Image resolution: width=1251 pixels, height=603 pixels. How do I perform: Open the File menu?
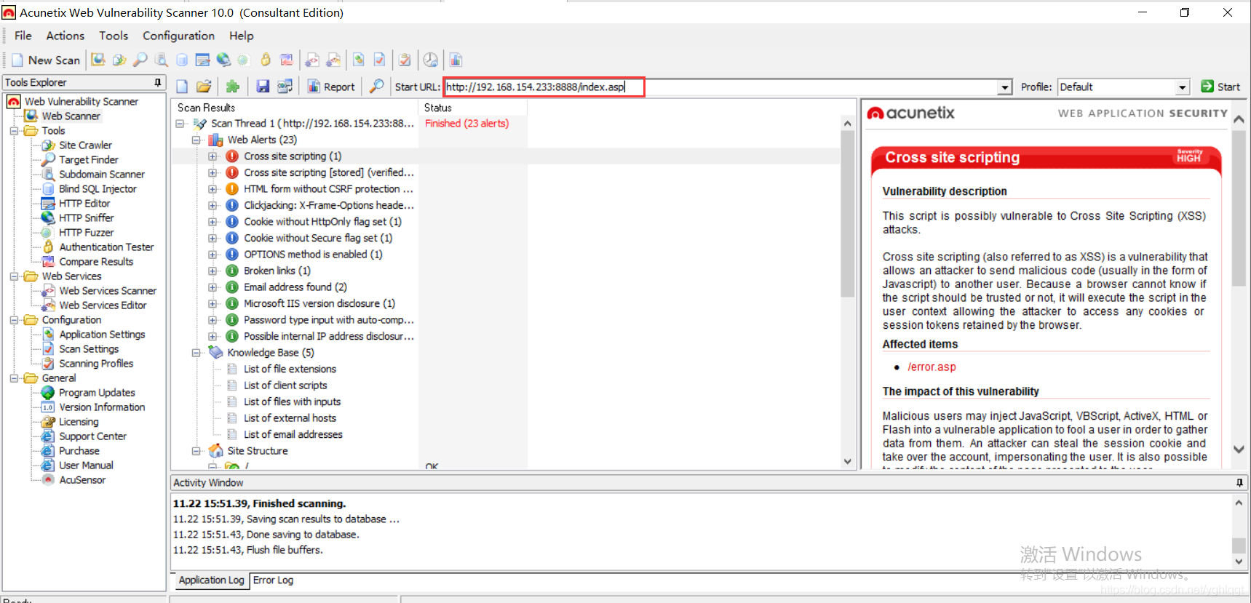[x=23, y=36]
